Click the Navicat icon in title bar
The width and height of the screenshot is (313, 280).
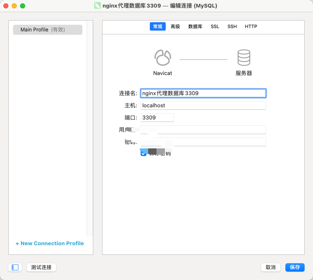click(x=97, y=6)
